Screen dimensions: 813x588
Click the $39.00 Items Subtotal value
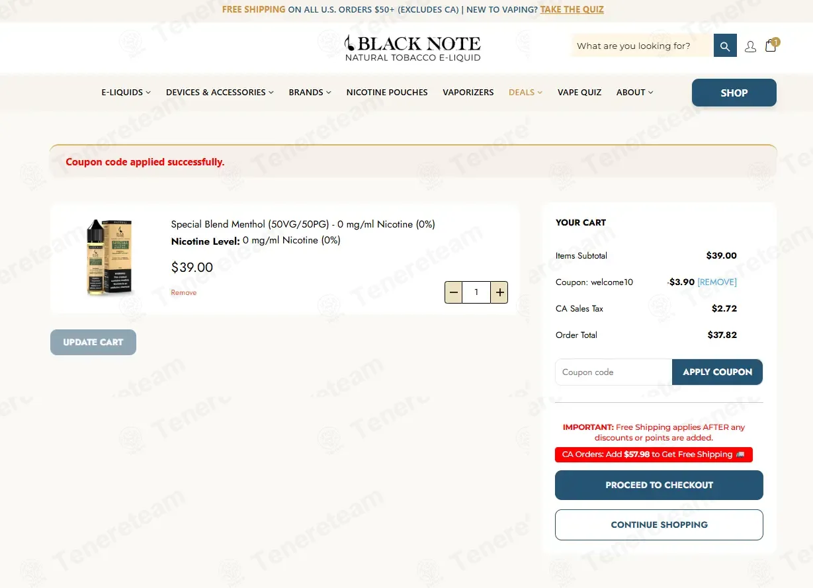tap(722, 255)
